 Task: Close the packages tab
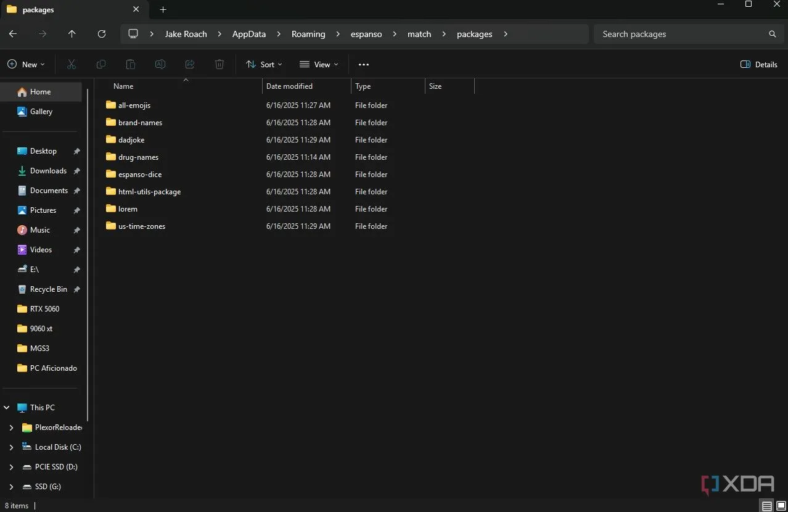click(136, 10)
